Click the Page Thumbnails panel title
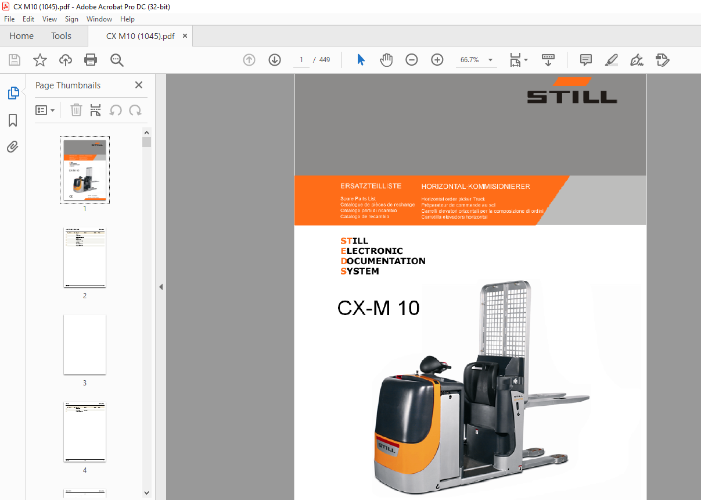Image resolution: width=701 pixels, height=500 pixels. pyautogui.click(x=68, y=85)
